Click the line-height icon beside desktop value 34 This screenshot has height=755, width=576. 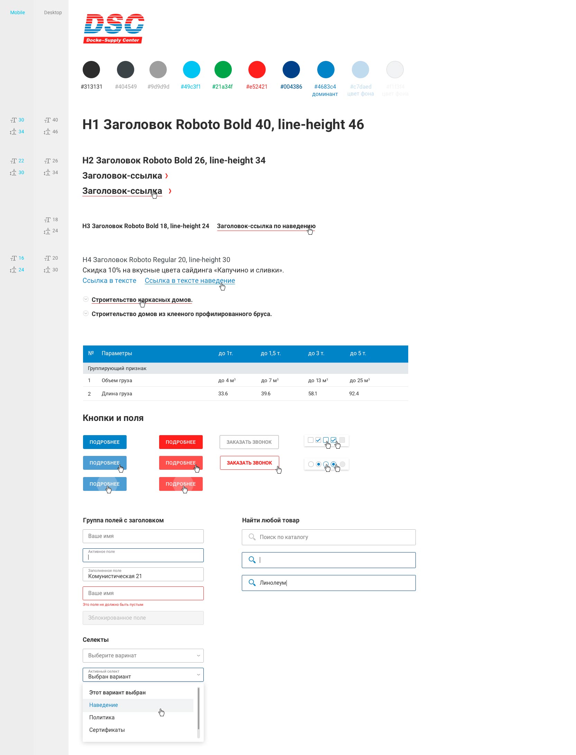point(47,173)
